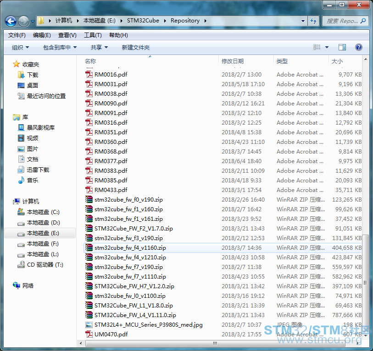Sort by the 修改日期 column header

pyautogui.click(x=233, y=61)
